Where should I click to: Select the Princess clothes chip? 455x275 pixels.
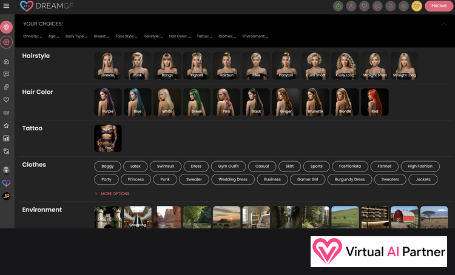[136, 179]
